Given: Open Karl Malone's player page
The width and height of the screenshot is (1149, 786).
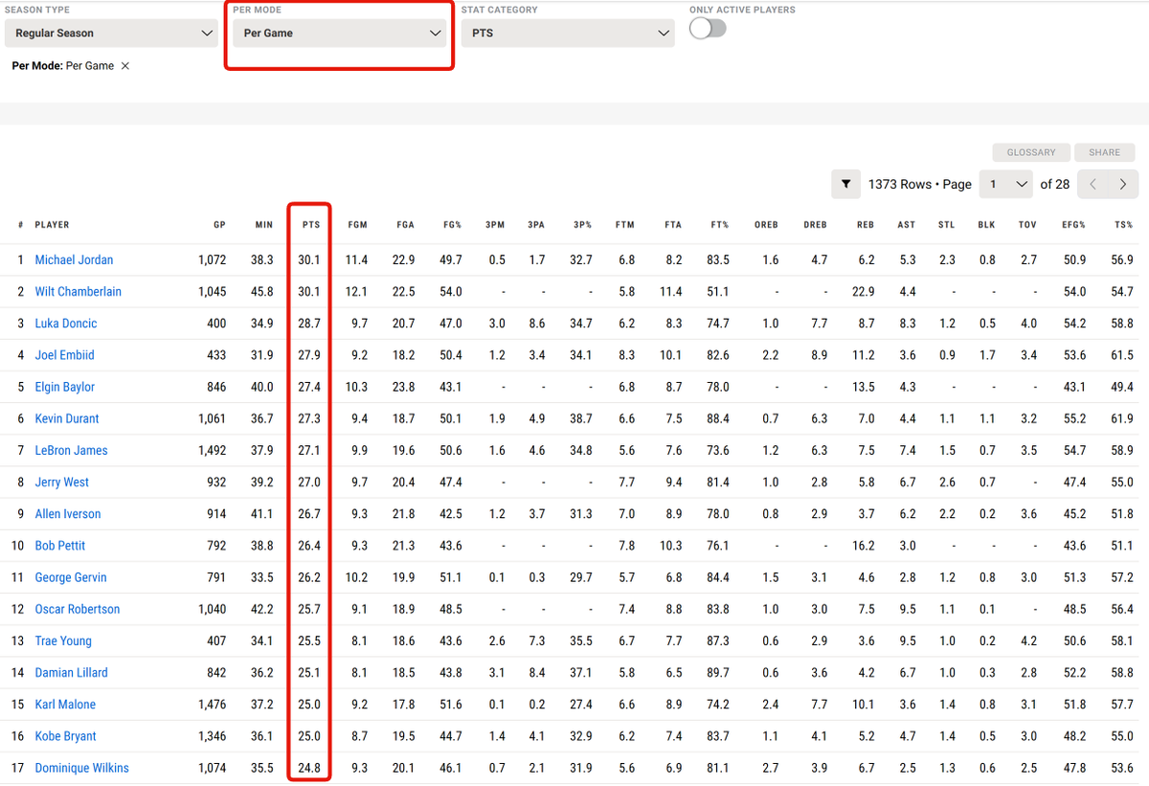Looking at the screenshot, I should click(65, 705).
